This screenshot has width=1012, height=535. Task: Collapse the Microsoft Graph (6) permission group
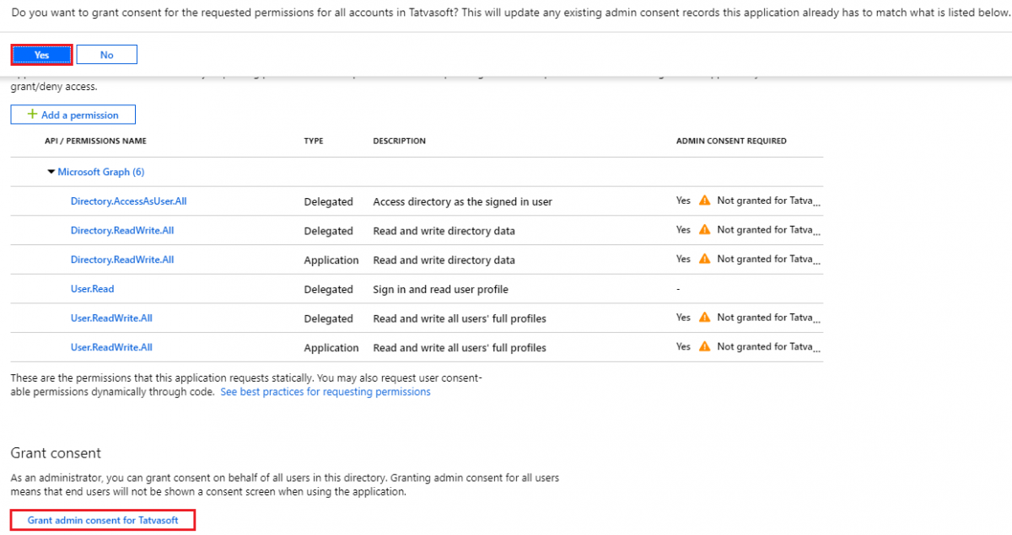click(x=51, y=171)
